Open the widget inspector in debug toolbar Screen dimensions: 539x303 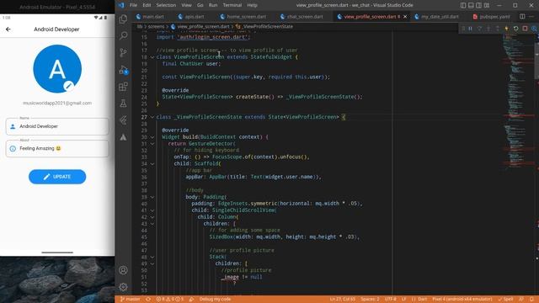tap(534, 29)
